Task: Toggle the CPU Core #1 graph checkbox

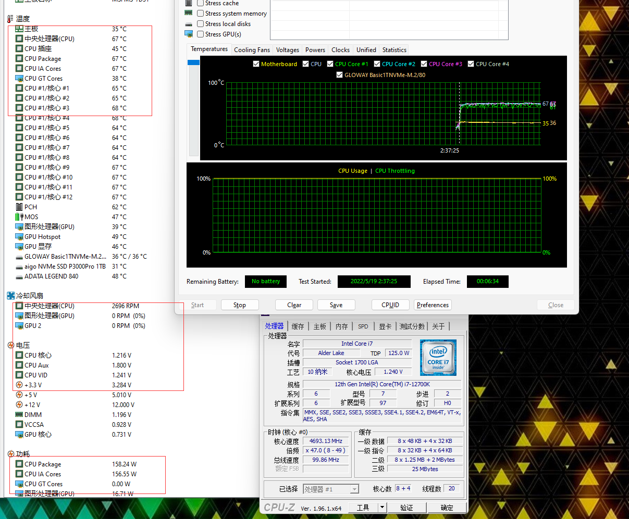Action: [330, 64]
